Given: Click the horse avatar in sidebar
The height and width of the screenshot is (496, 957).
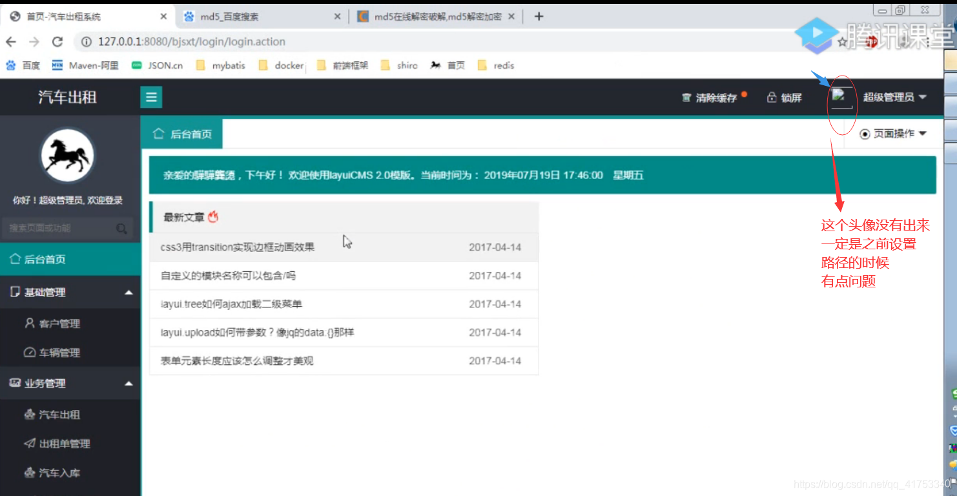Looking at the screenshot, I should [x=68, y=155].
